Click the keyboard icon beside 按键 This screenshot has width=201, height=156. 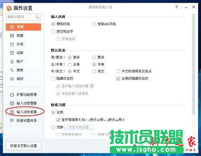click(12, 36)
